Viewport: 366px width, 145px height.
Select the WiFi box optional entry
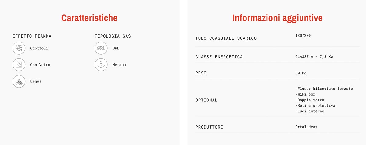(305, 94)
